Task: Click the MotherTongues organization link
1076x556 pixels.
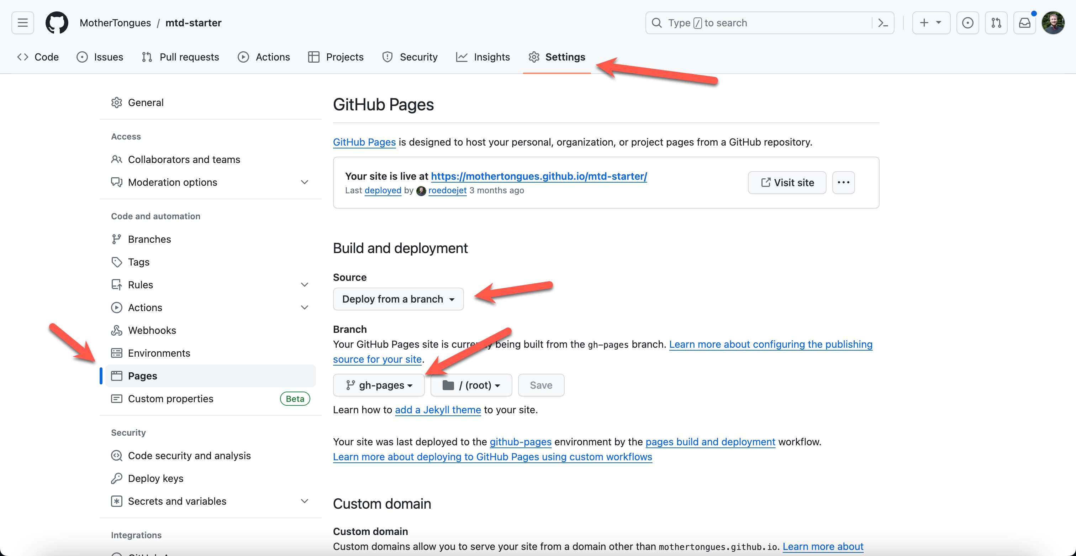Action: click(115, 22)
